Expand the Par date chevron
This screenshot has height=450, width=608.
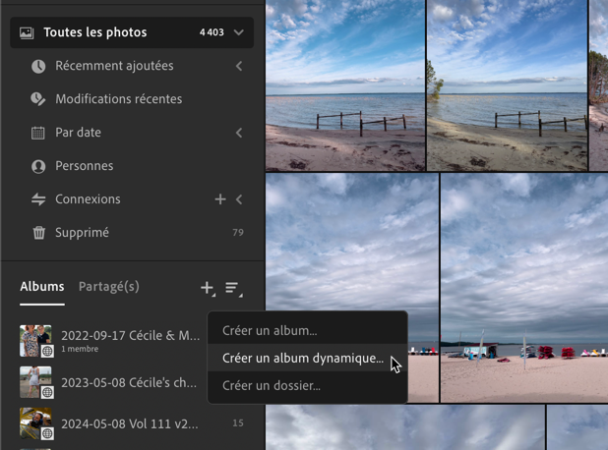(x=239, y=133)
